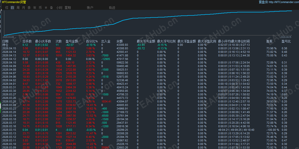Screen dimensions: 299x149
Task: Select the 2026.04.12 date row
Action: click(x=9, y=59)
